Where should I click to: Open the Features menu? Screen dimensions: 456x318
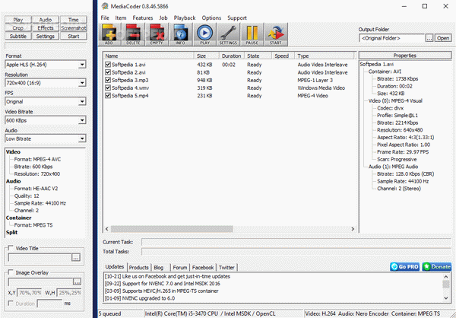[x=143, y=17]
